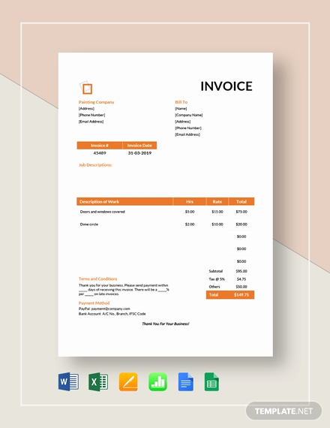Click invoice date 31-03-2019
Screen dimensions: 330x428
coord(139,153)
